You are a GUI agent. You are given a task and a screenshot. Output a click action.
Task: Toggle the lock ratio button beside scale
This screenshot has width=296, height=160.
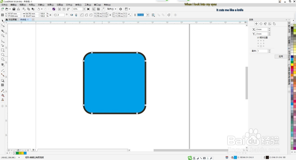50,15
